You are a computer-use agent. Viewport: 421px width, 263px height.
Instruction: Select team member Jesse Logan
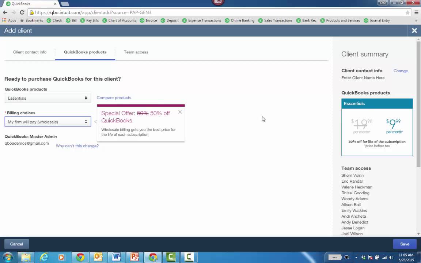tap(353, 228)
